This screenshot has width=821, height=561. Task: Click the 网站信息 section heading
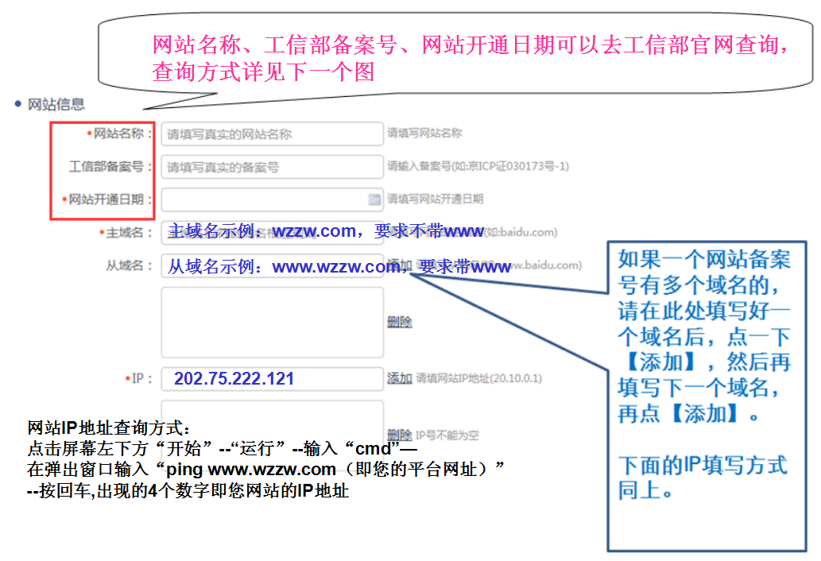click(56, 104)
